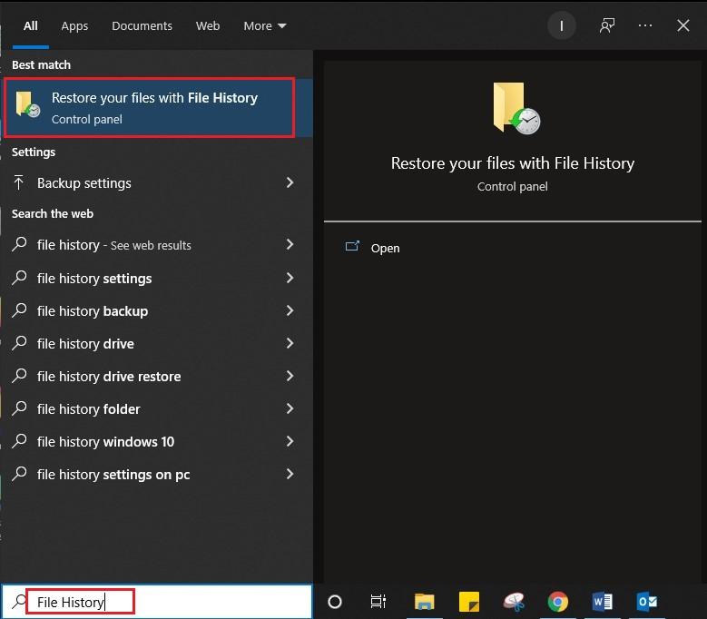The width and height of the screenshot is (707, 619).
Task: Expand the 'file history folder' chevron
Action: click(290, 408)
